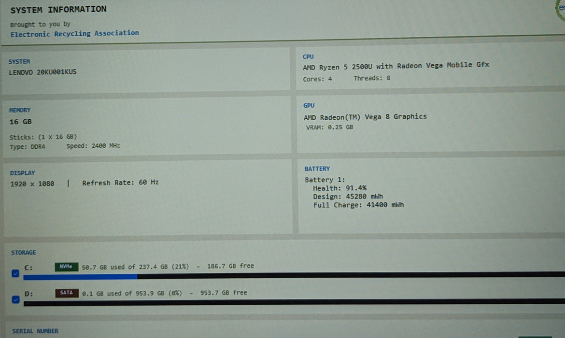
Task: Click the Health: 91.4% value
Action: click(339, 188)
